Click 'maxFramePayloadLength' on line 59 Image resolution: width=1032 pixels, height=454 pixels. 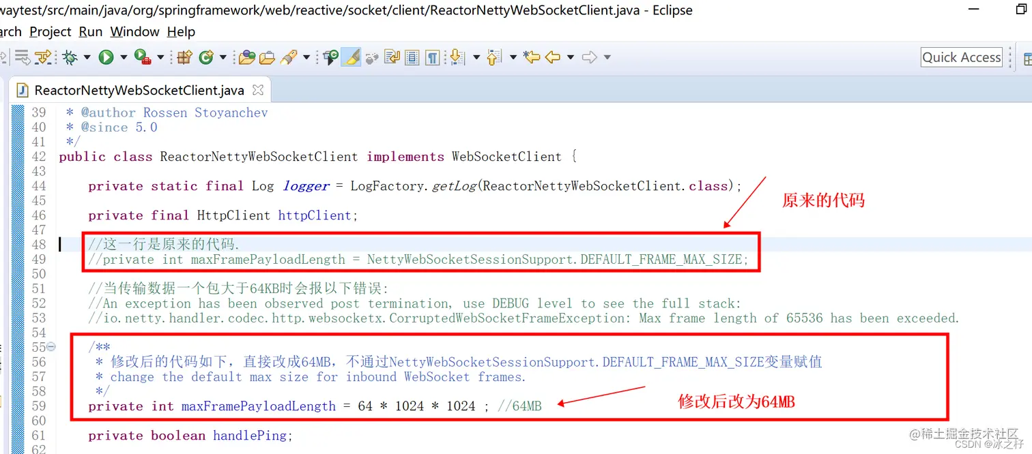259,406
